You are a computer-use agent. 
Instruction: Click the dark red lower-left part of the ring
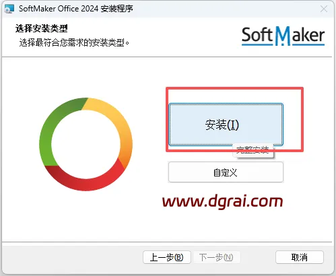(x=55, y=175)
